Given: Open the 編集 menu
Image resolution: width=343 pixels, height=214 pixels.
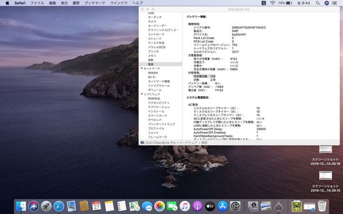Looking at the screenshot, I should 52,3.
